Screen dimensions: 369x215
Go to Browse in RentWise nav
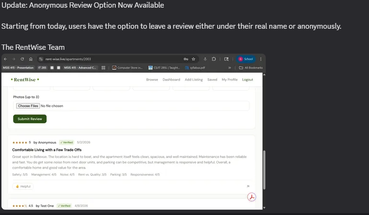(x=152, y=79)
